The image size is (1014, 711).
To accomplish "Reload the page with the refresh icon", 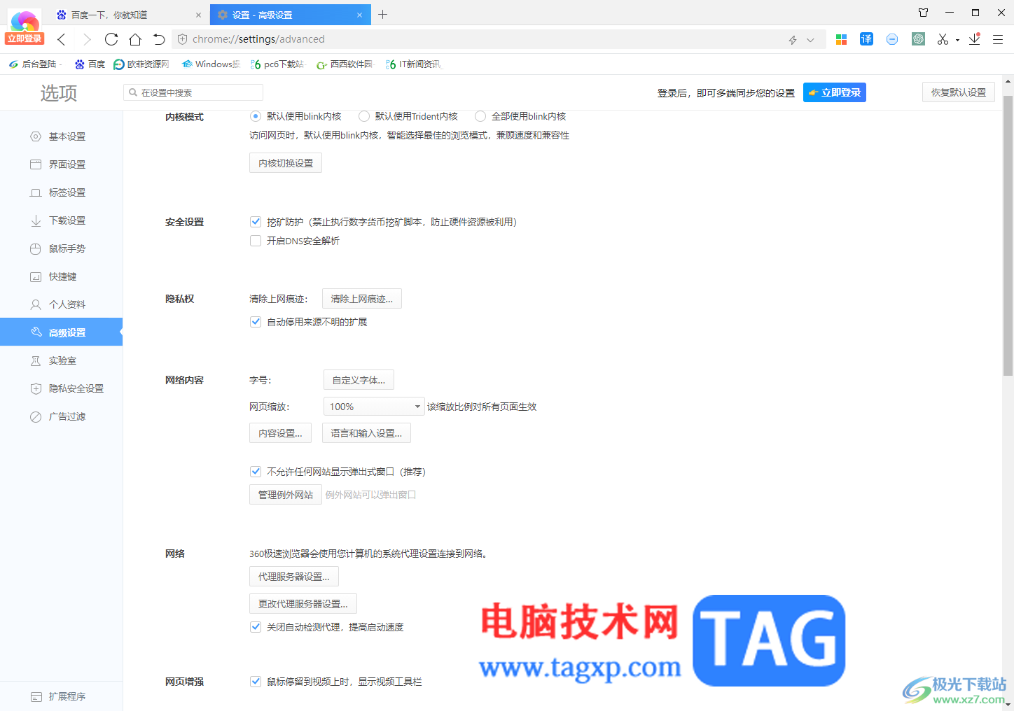I will [111, 39].
